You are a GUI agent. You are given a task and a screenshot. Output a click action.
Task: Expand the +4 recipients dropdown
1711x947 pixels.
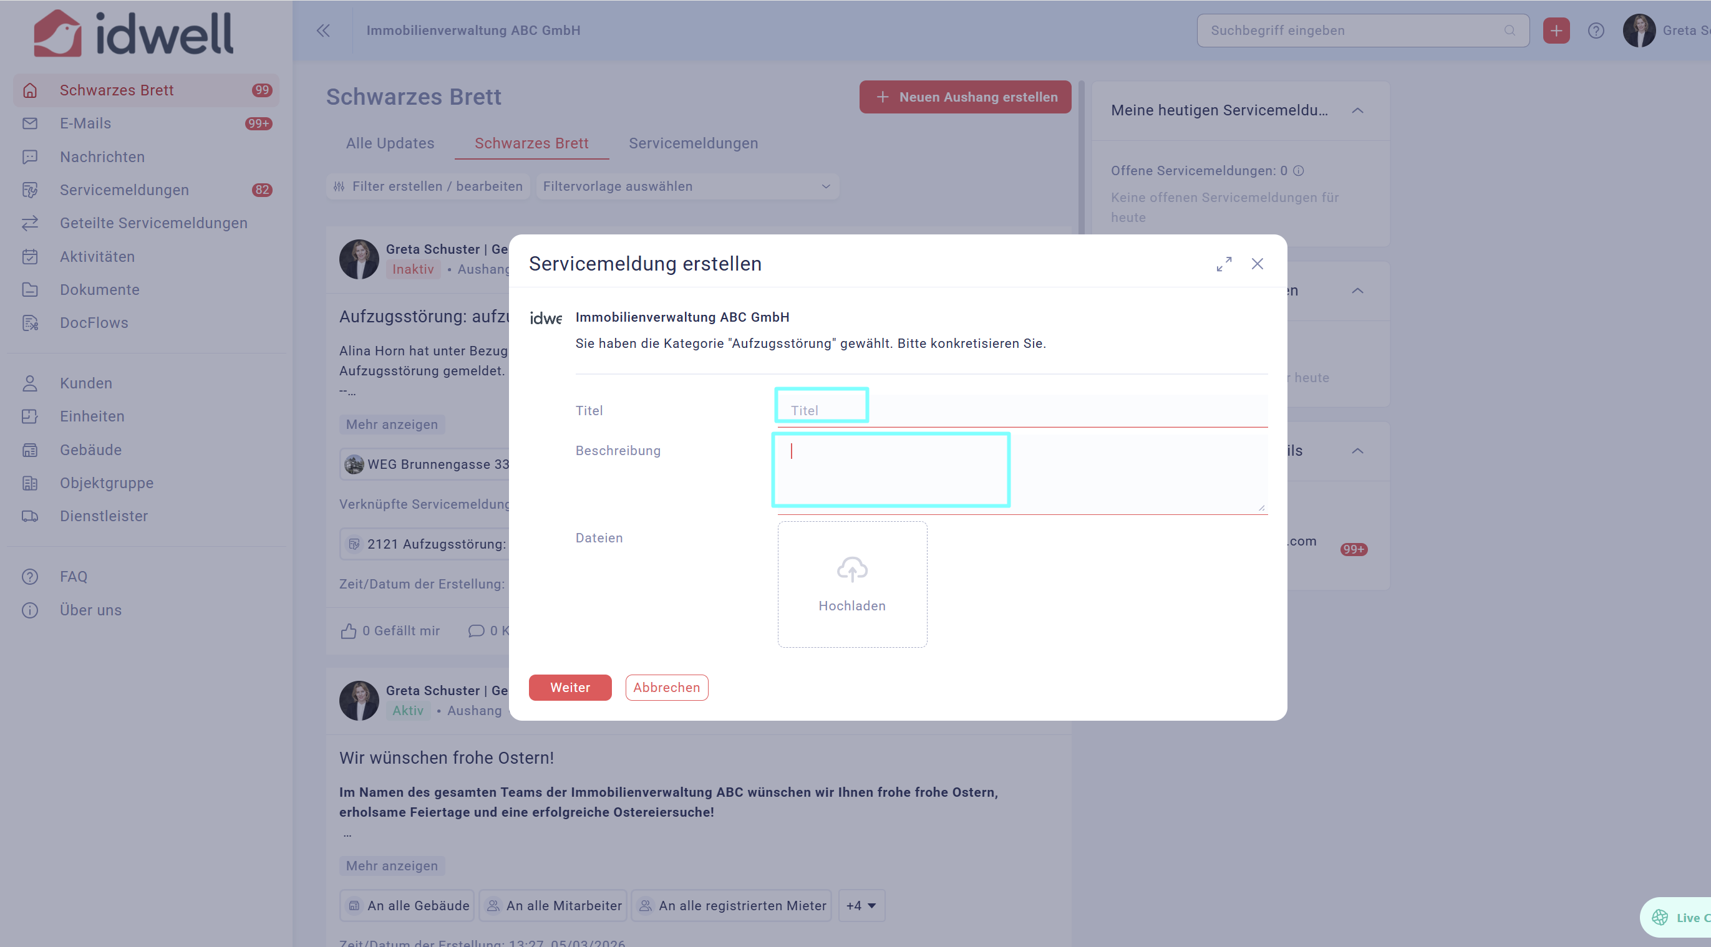[861, 905]
